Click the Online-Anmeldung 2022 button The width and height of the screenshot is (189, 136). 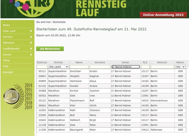click(163, 15)
